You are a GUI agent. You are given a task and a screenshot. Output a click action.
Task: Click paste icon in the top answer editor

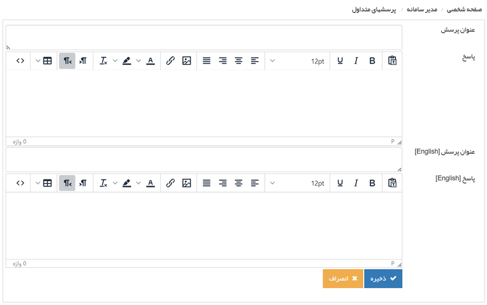point(392,61)
